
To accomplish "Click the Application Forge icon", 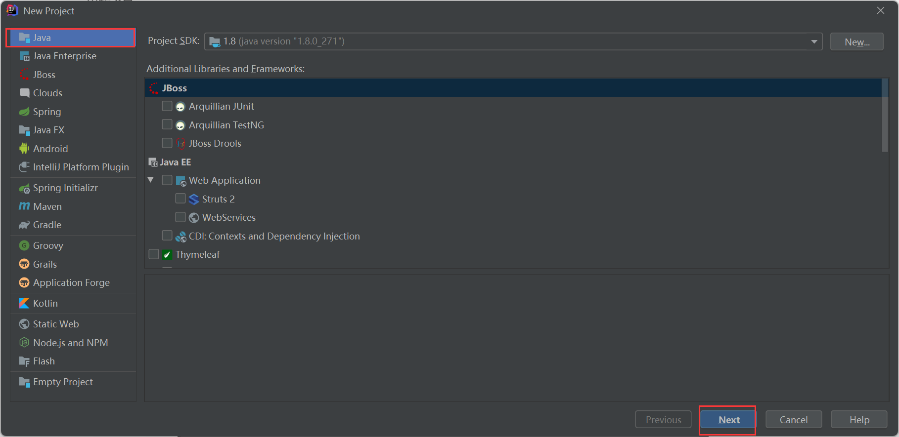I will tap(24, 282).
